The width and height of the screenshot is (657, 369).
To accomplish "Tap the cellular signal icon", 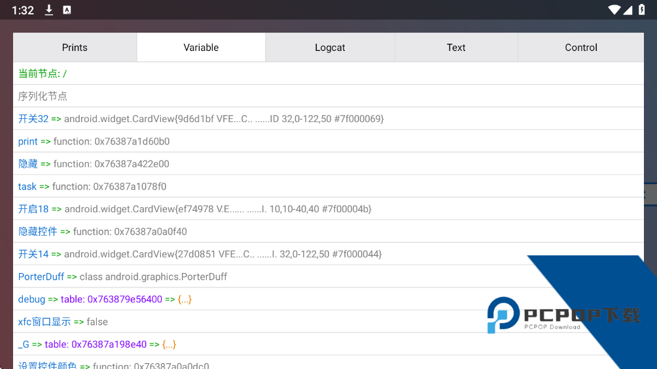I will click(x=628, y=10).
